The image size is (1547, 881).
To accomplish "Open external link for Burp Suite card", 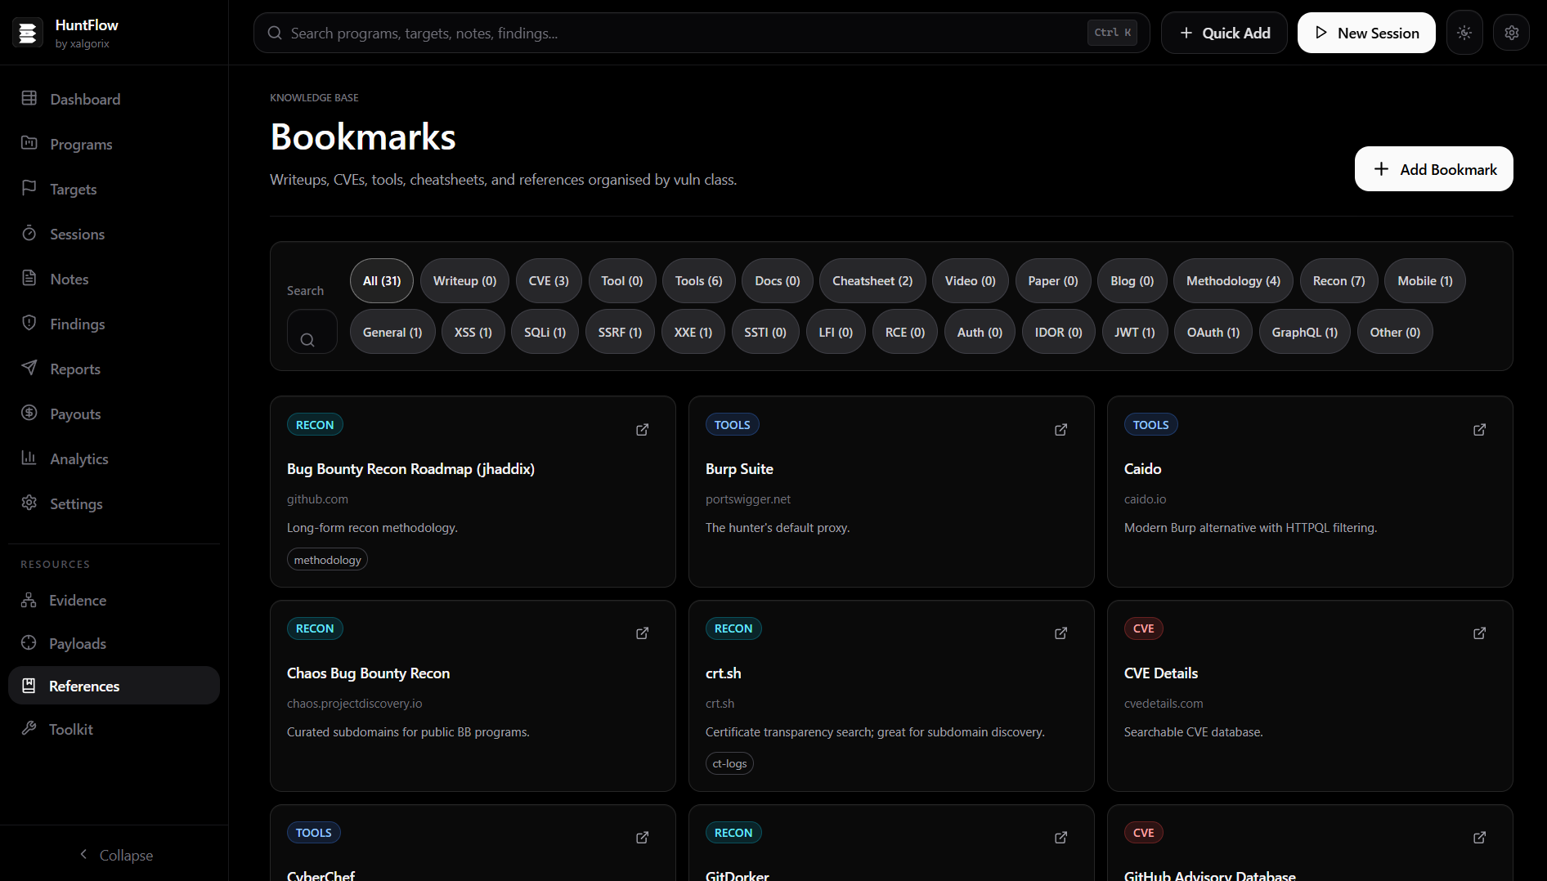I will (x=1061, y=430).
